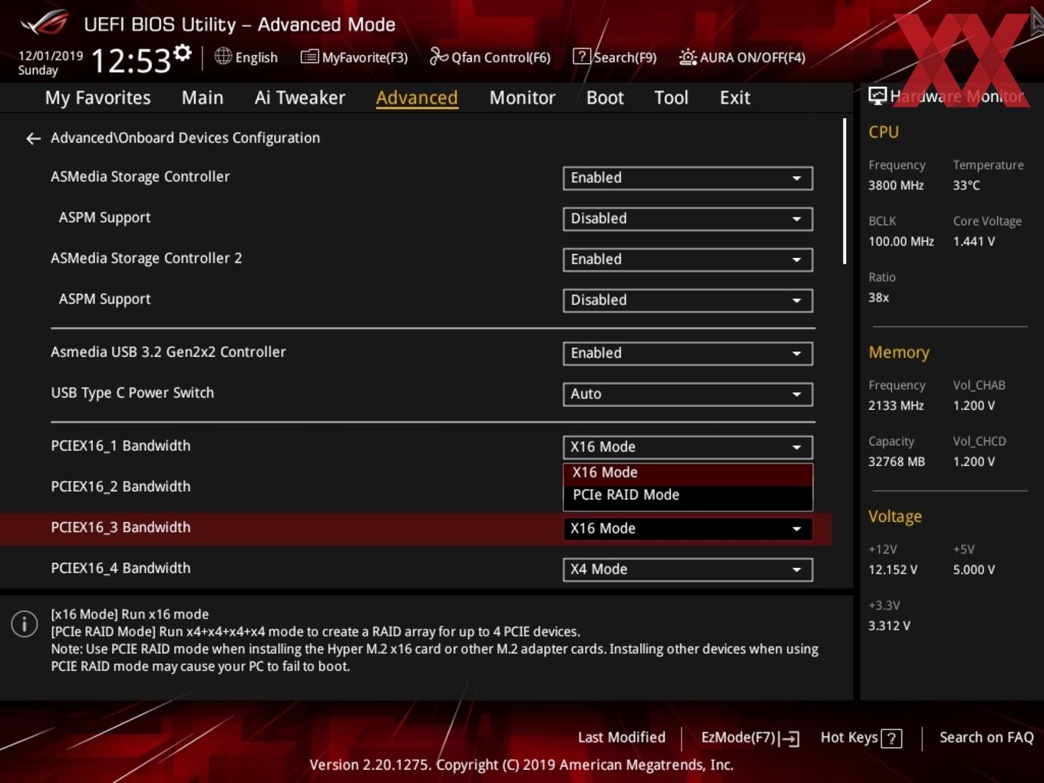Select USB Type C Power Switch label

(132, 393)
